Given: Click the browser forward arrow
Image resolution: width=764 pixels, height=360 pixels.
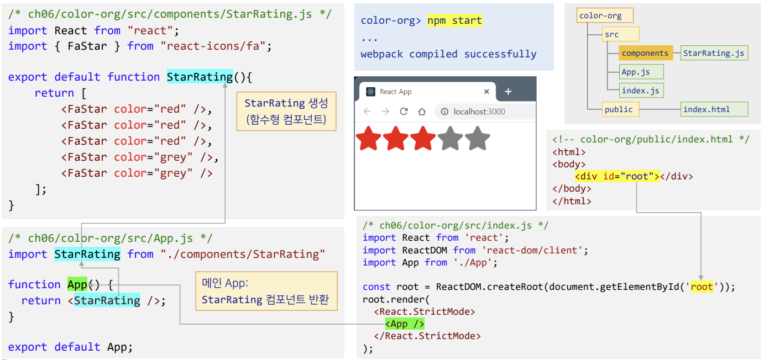Looking at the screenshot, I should pyautogui.click(x=385, y=112).
